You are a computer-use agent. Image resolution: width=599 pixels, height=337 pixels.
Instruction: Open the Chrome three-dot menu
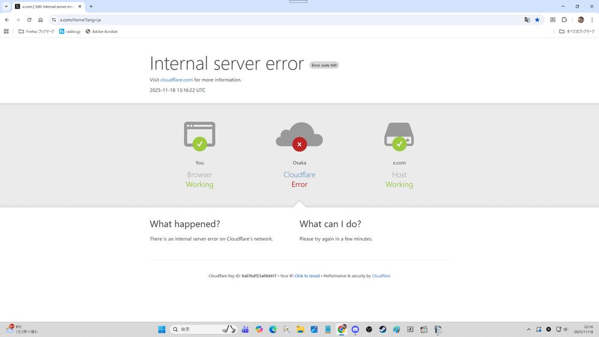592,20
